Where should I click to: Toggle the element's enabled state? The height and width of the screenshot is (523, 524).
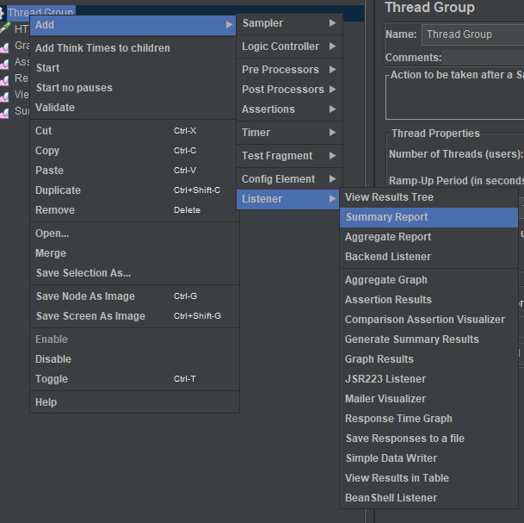pos(134,379)
